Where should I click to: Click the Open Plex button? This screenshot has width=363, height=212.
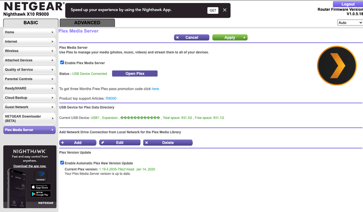point(135,73)
